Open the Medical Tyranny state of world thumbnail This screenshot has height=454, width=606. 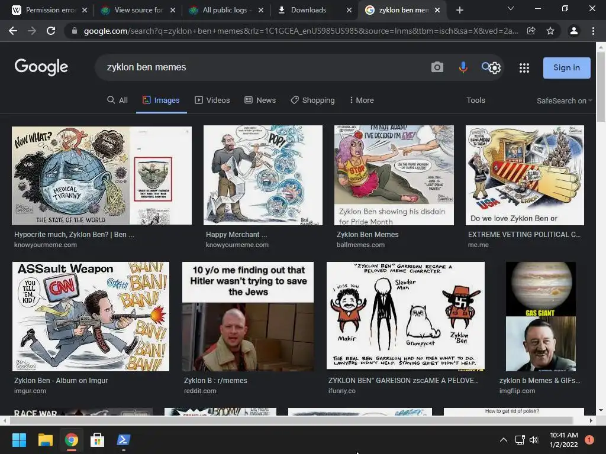tap(102, 175)
